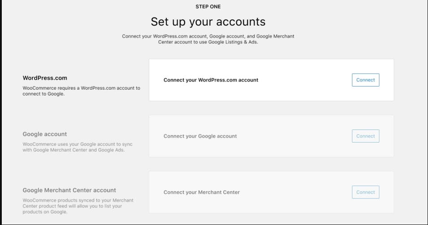Viewport: 428px width, 225px height.
Task: Select the 'Connect your Merchant Center' label
Action: point(201,192)
